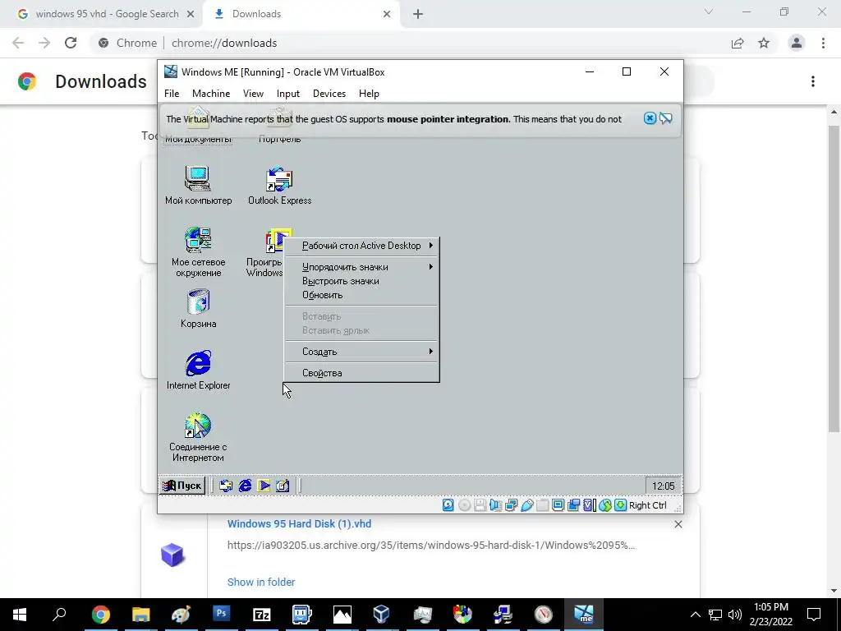841x631 pixels.
Task: Click Chrome address bar chrome://downloads
Action: [223, 43]
